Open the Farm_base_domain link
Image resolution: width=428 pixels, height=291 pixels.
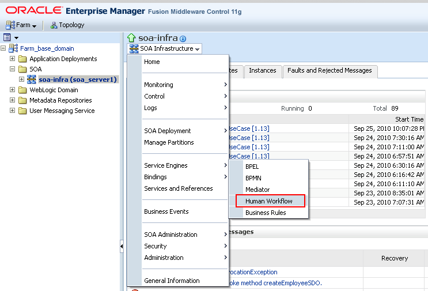pos(47,48)
